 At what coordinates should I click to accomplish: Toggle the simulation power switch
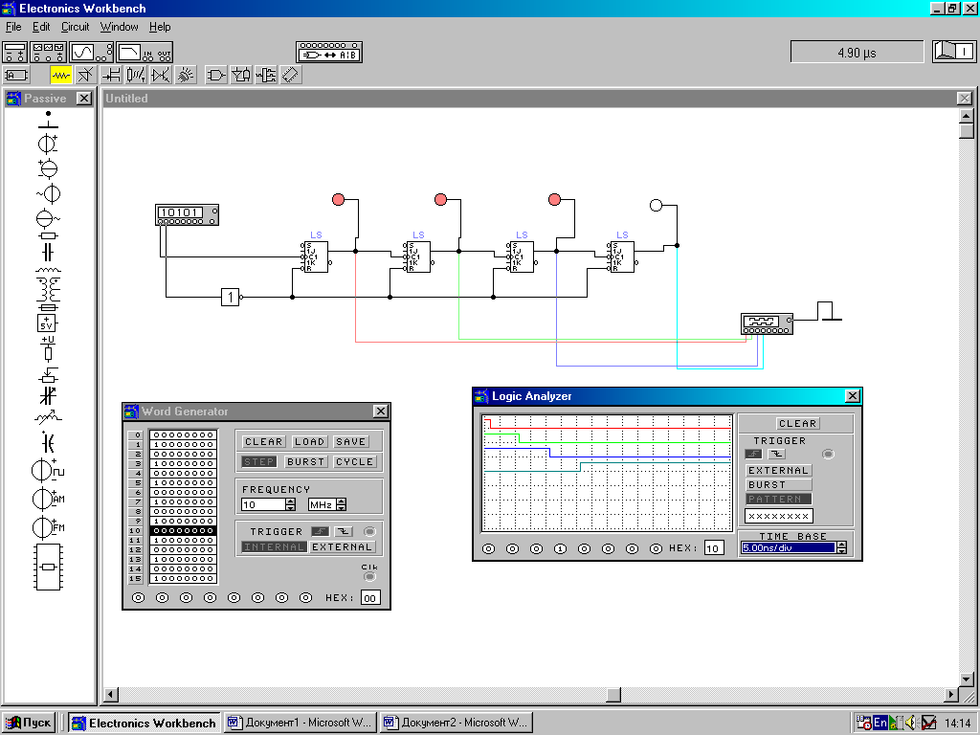[954, 52]
